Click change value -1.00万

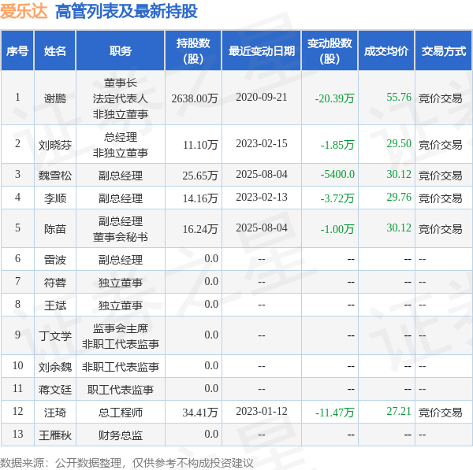click(337, 229)
